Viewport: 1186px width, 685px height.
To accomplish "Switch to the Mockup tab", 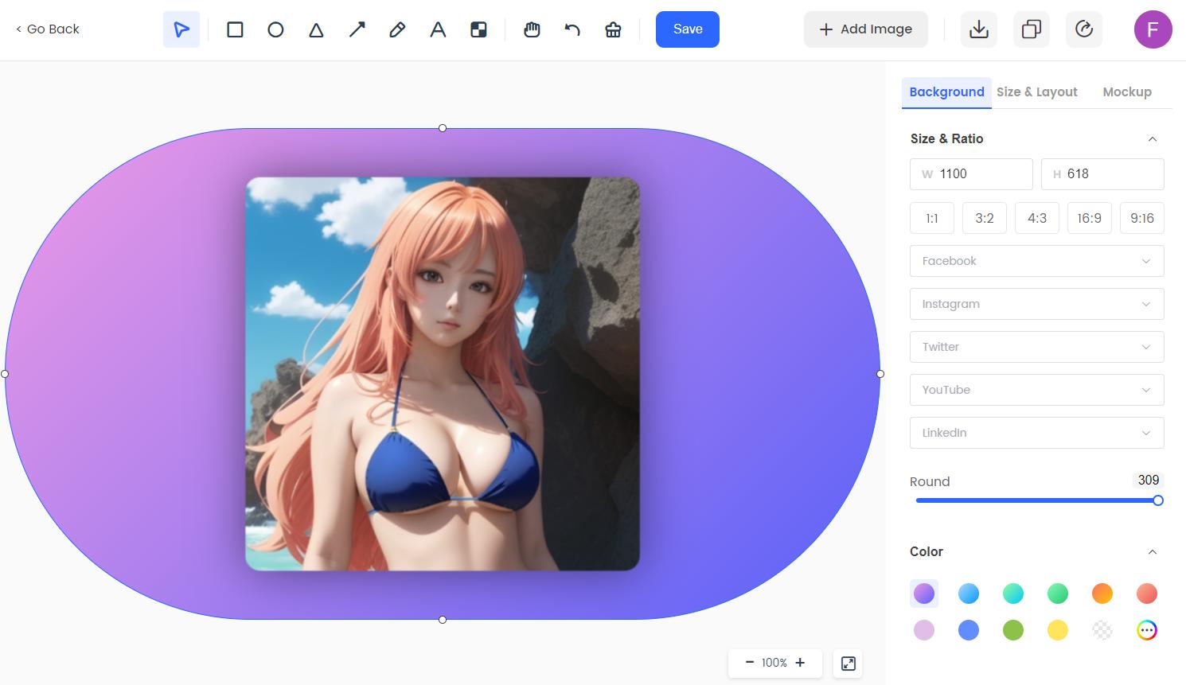I will tap(1127, 91).
